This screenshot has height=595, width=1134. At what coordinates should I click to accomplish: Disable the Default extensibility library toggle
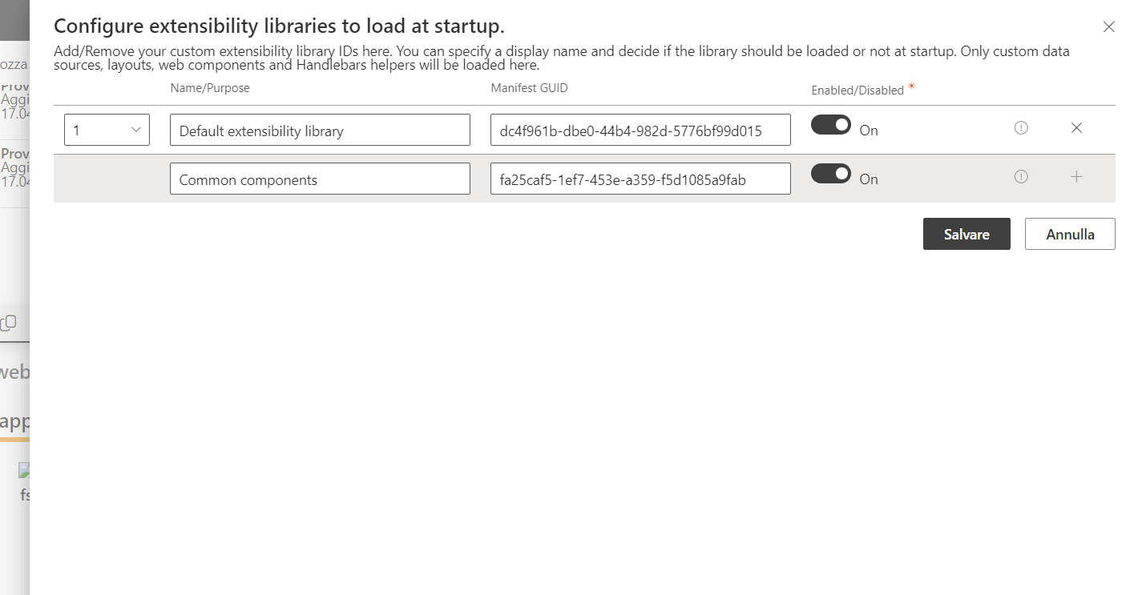(831, 125)
